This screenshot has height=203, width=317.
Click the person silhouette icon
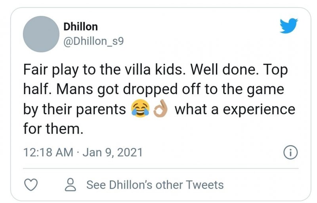(71, 184)
